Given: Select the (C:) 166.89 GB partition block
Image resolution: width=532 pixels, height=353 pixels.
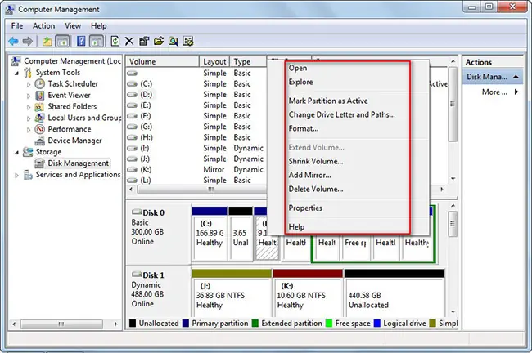Looking at the screenshot, I should click(x=210, y=234).
